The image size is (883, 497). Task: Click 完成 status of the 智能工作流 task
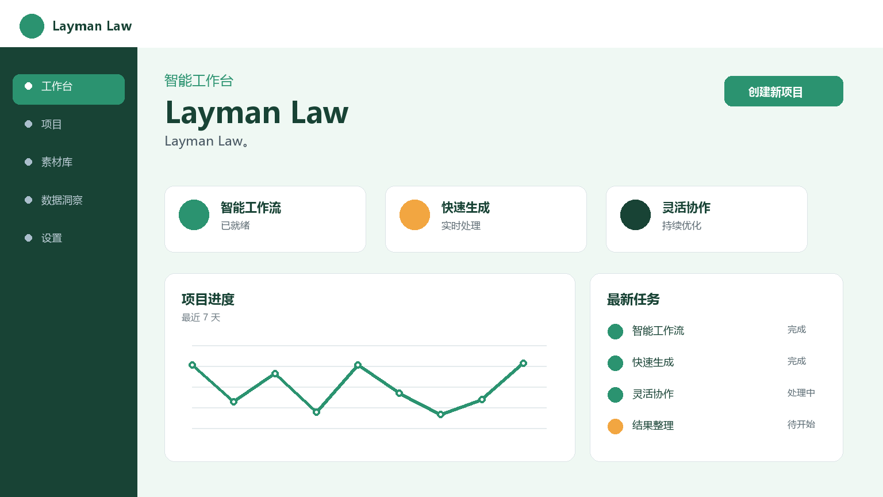[797, 330]
